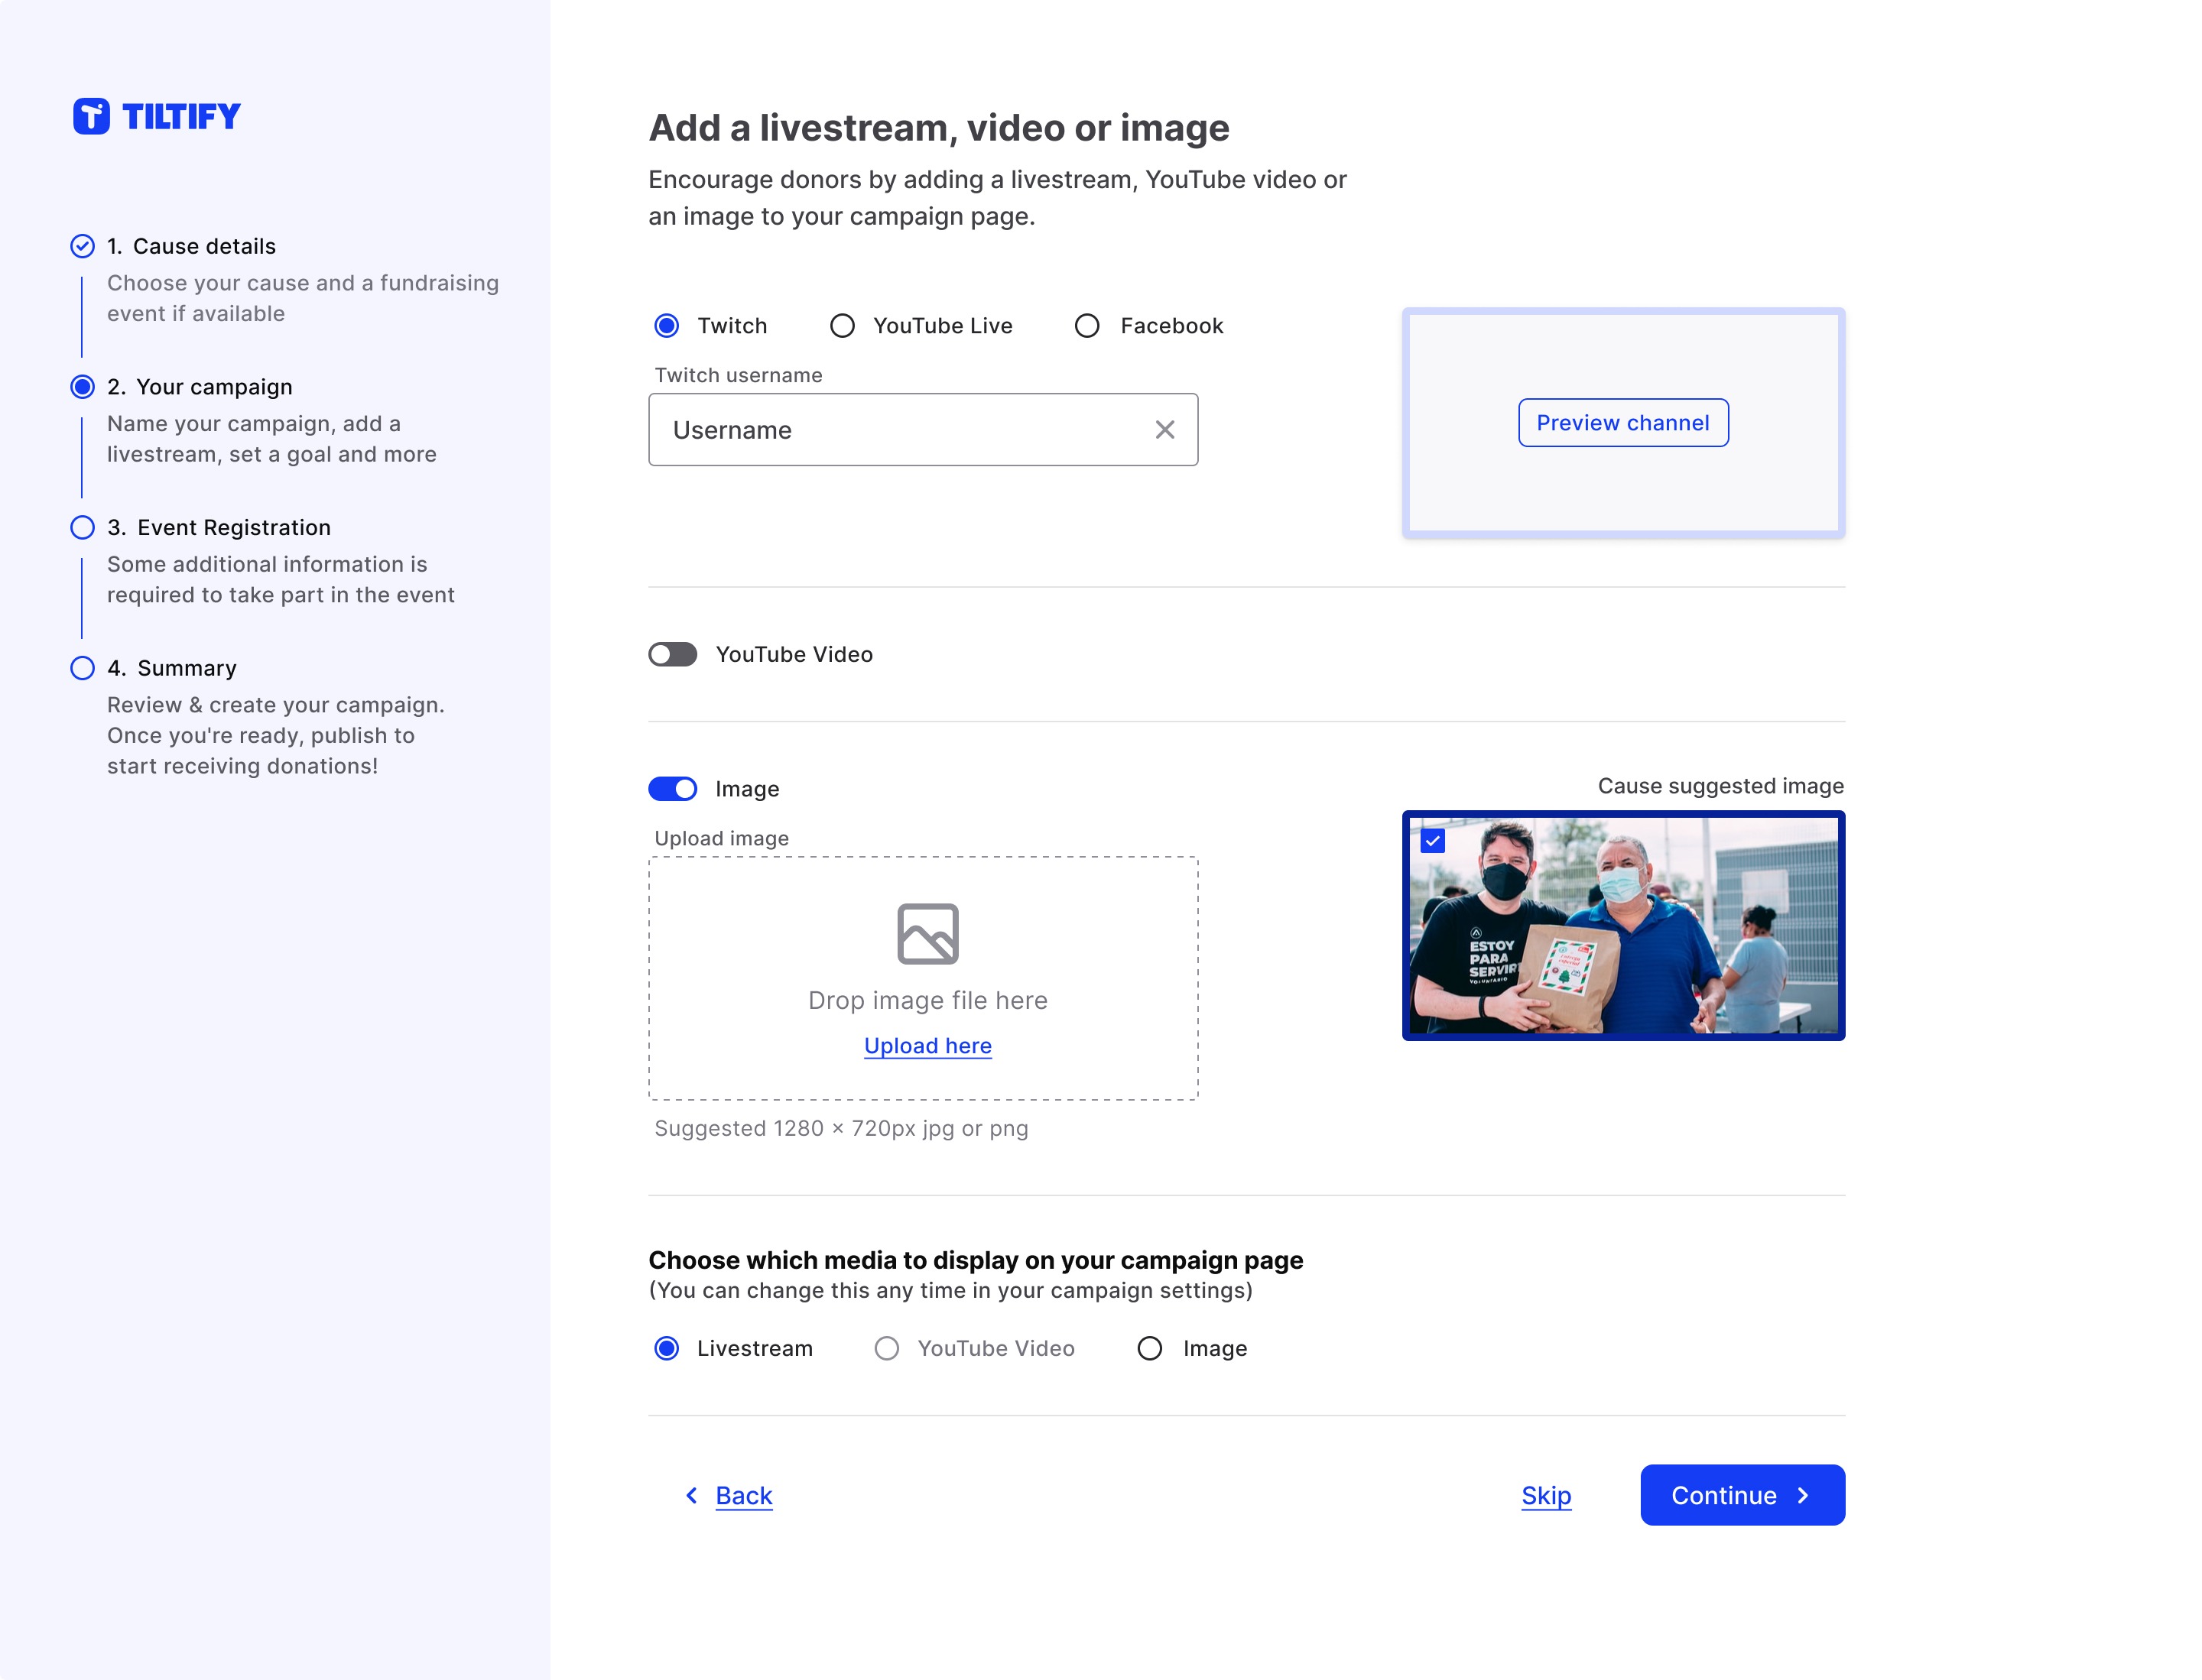Click the image placeholder icon in upload area

click(927, 934)
